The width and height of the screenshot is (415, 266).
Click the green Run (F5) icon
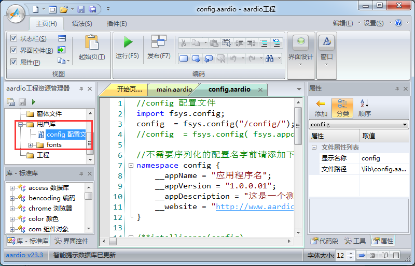coord(128,42)
